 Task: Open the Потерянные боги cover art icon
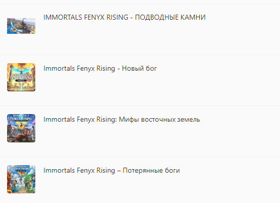pyautogui.click(x=21, y=179)
